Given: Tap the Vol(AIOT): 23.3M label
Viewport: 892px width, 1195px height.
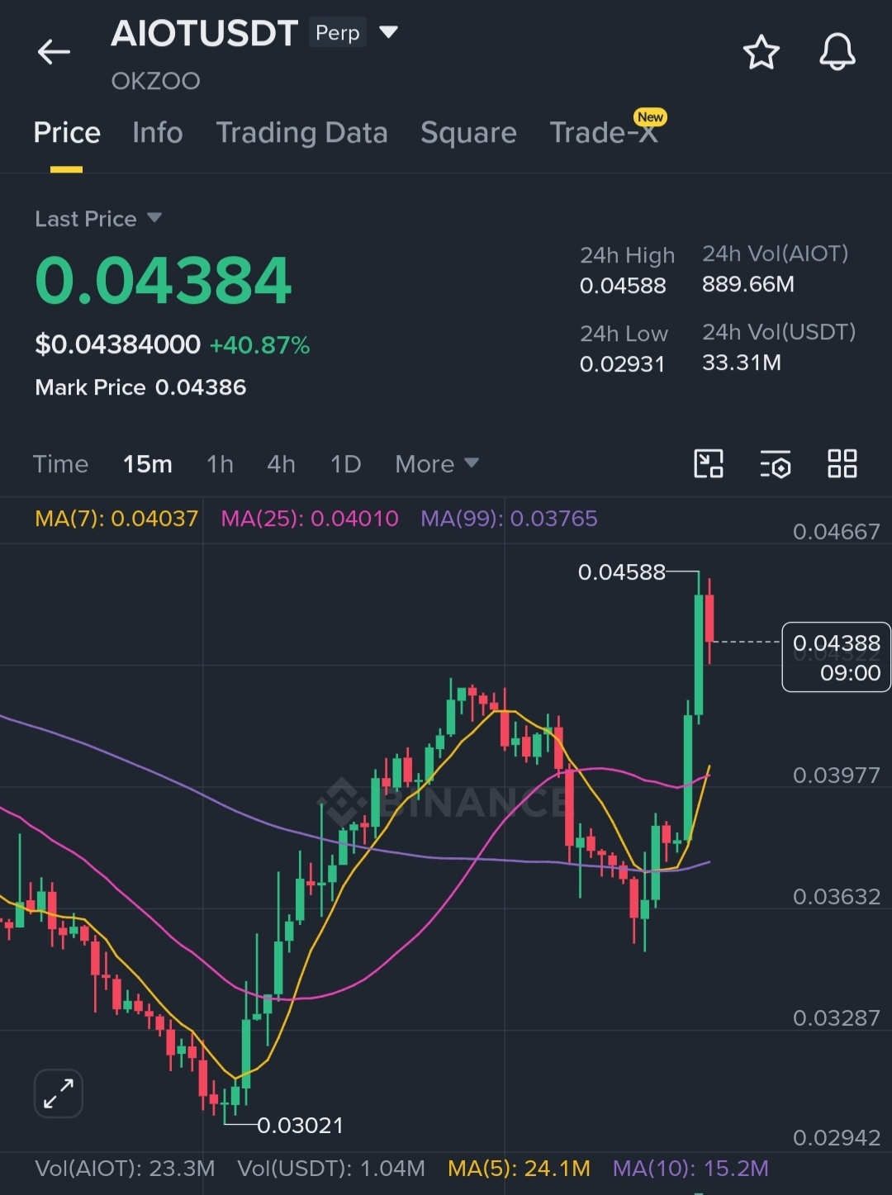Looking at the screenshot, I should (125, 1169).
